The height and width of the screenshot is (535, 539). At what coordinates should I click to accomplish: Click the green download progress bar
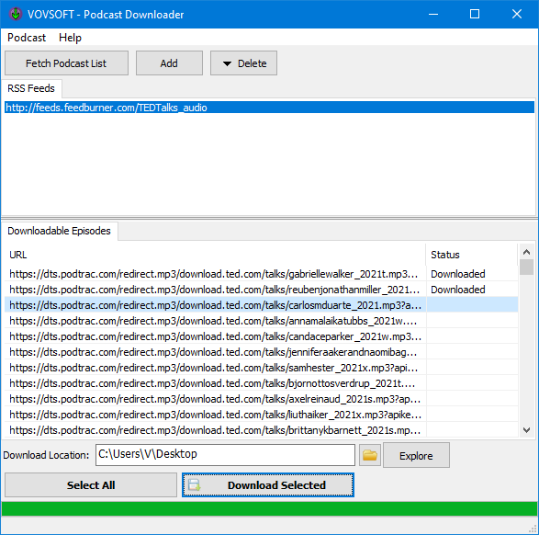[270, 509]
